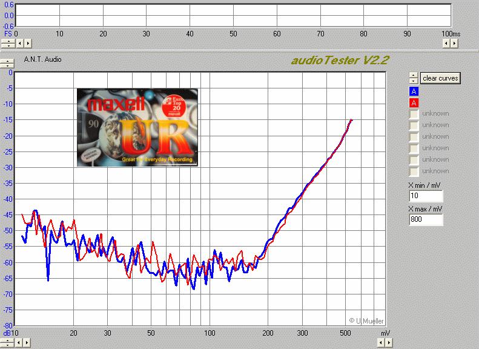479x349 pixels.
Task: Select the red 'A' curve swatch
Action: click(x=414, y=103)
